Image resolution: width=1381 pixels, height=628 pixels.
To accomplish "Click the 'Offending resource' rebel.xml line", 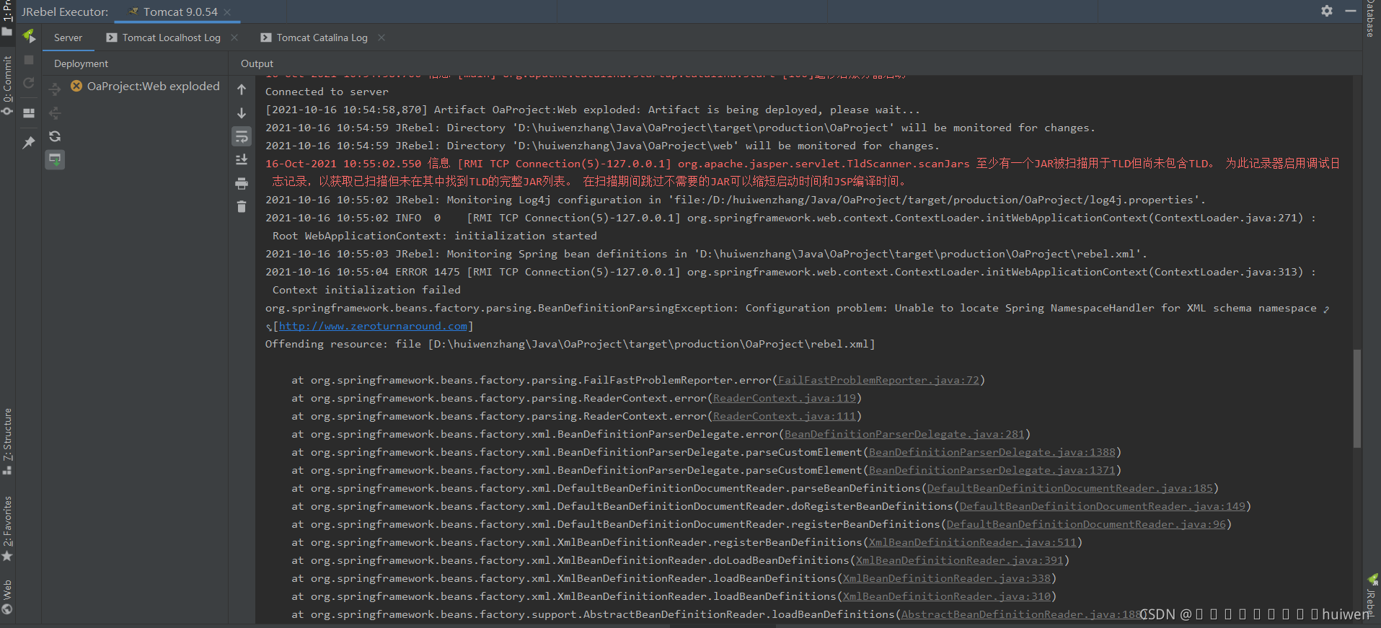I will (570, 344).
